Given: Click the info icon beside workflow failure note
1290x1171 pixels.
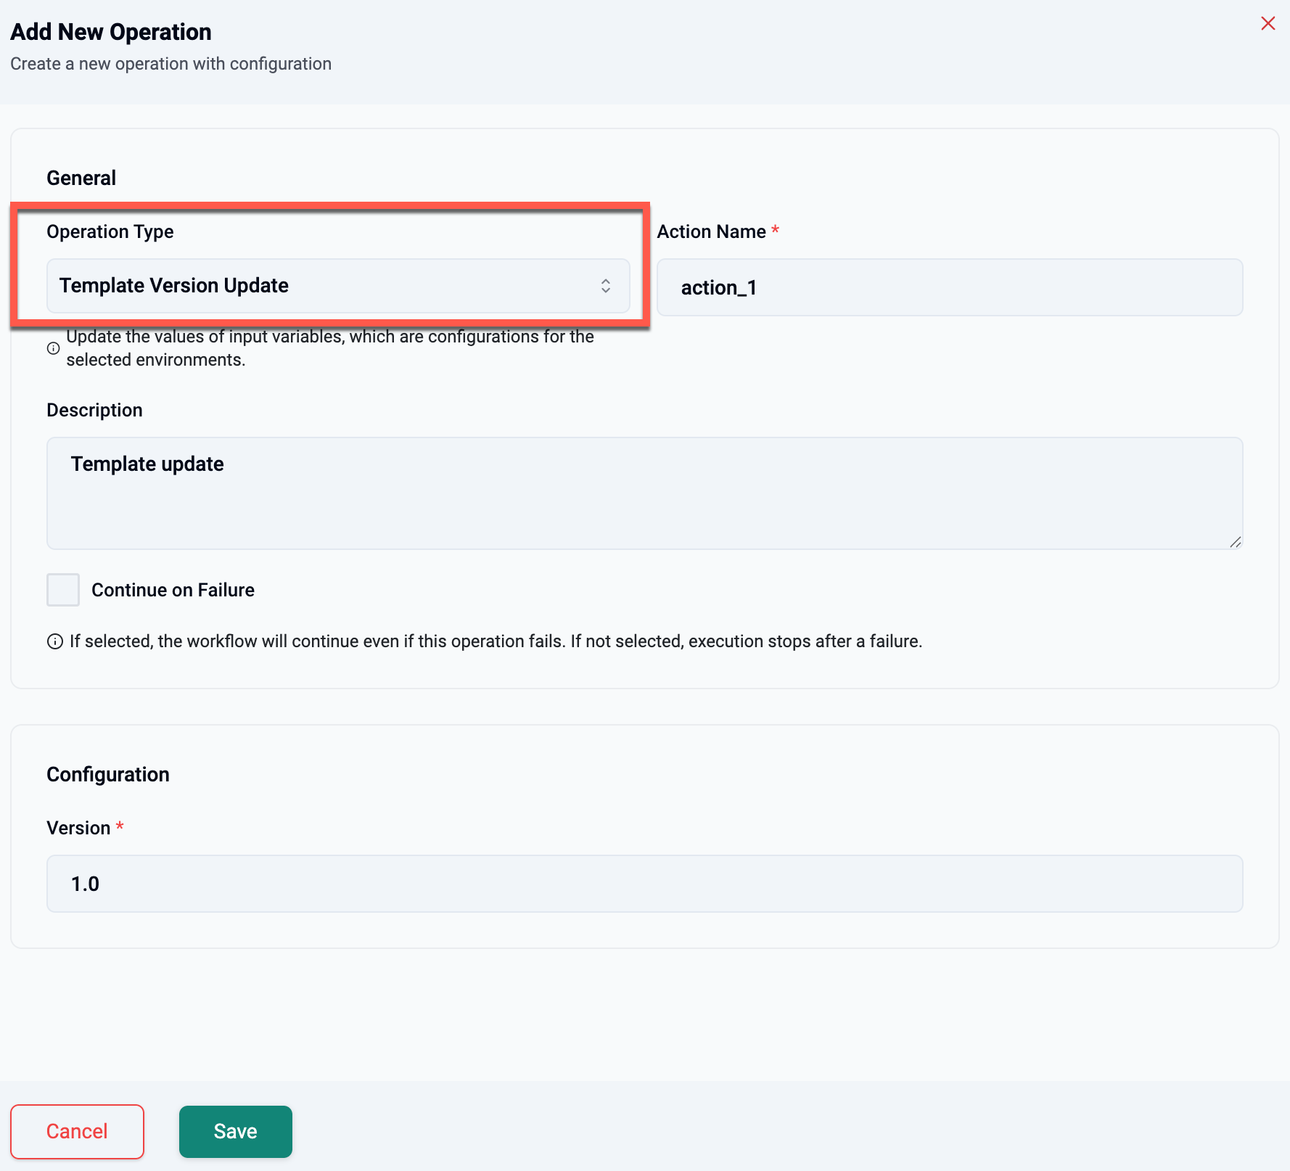Looking at the screenshot, I should pos(55,641).
